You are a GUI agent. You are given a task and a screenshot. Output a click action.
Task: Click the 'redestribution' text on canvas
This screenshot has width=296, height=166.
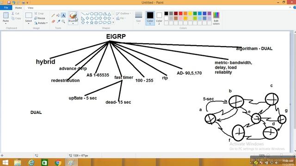pyautogui.click(x=65, y=81)
